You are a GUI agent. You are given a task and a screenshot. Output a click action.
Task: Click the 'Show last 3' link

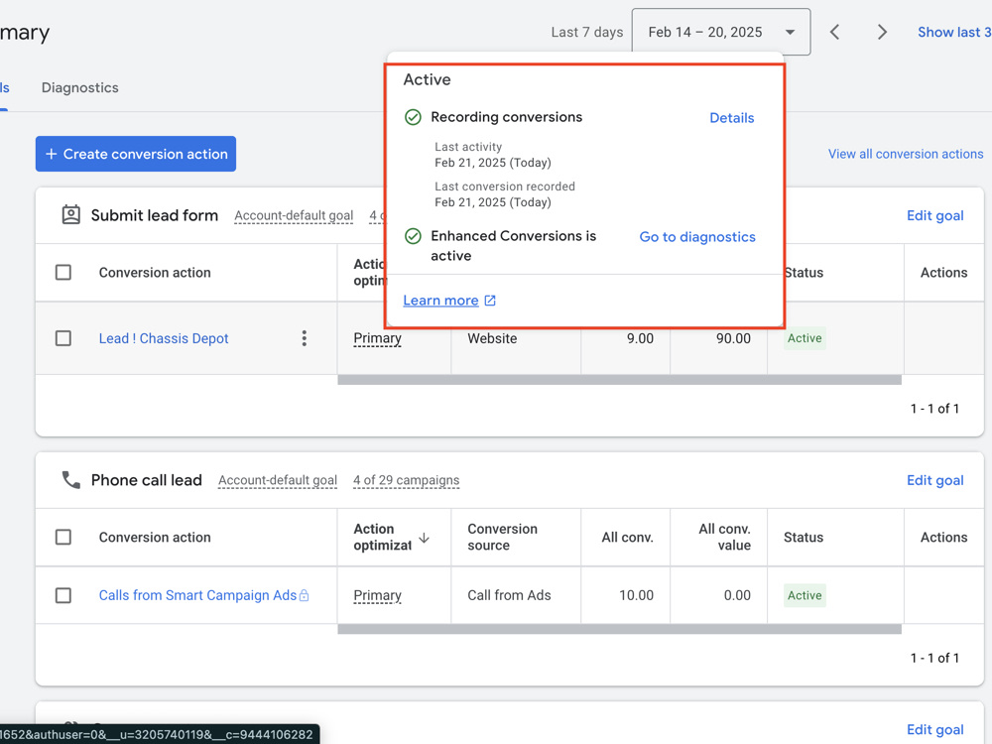[954, 32]
